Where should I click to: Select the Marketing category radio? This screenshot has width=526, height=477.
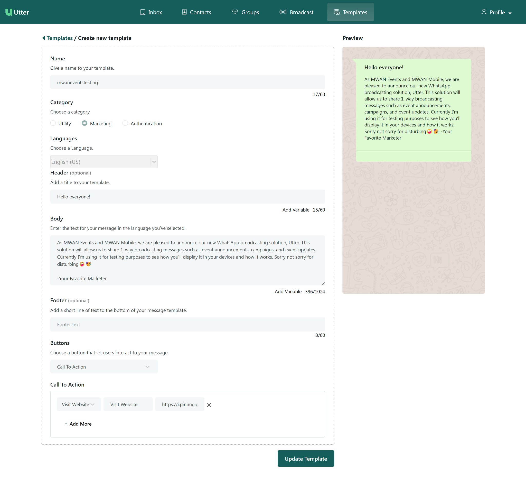[x=84, y=123]
